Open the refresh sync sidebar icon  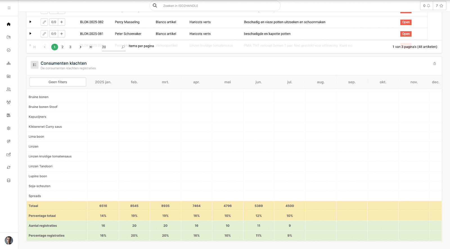point(9,167)
